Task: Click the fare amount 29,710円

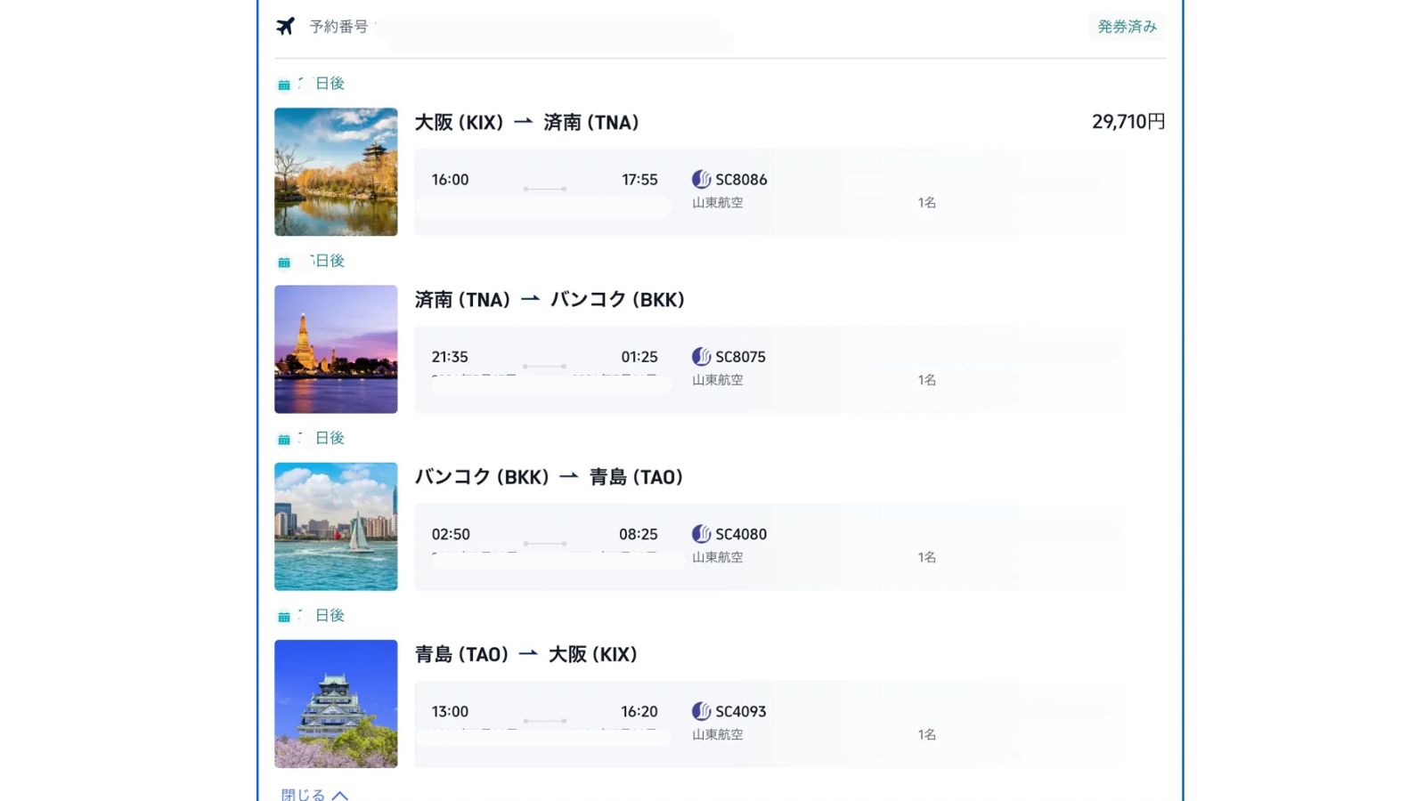Action: coord(1129,122)
